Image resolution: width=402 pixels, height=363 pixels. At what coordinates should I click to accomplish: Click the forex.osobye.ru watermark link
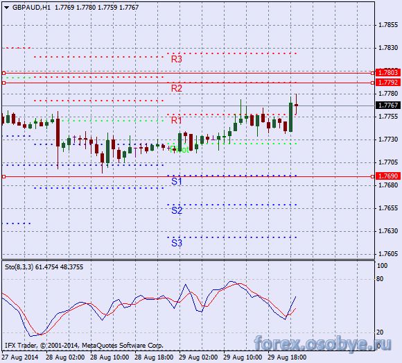pos(323,344)
